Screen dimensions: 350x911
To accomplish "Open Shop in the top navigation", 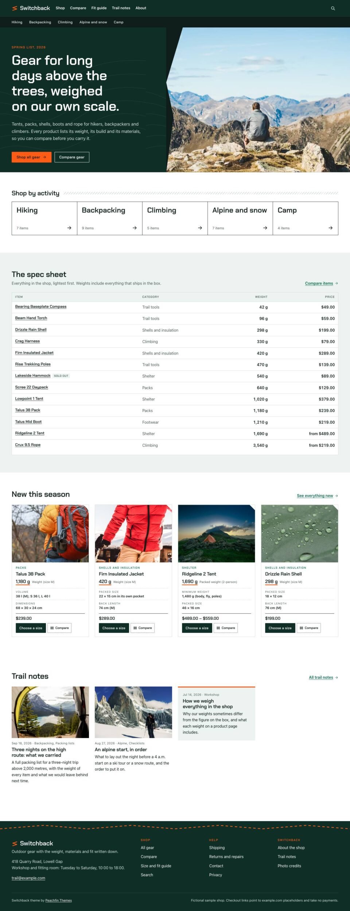I will tap(60, 8).
